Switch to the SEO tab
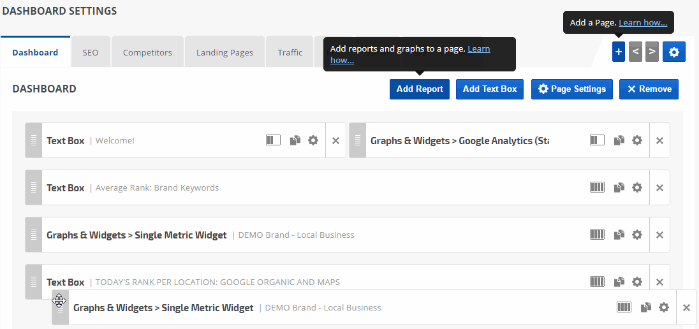Screen dimensions: 699x329 click(x=91, y=52)
